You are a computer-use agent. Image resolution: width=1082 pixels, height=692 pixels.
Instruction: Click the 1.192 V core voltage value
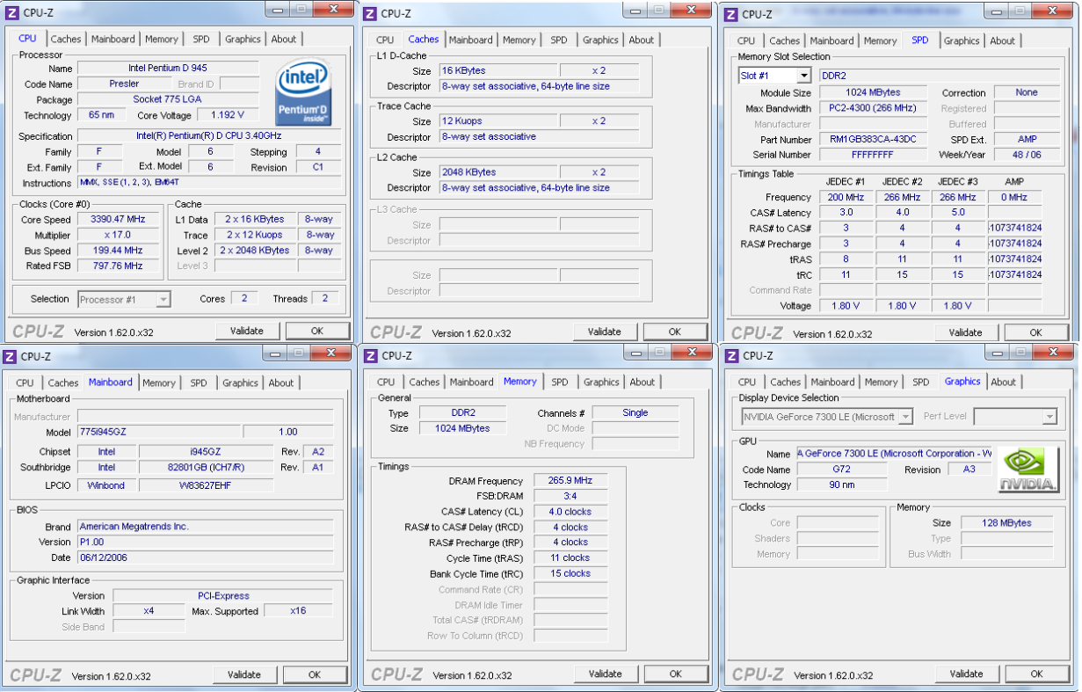coord(228,114)
